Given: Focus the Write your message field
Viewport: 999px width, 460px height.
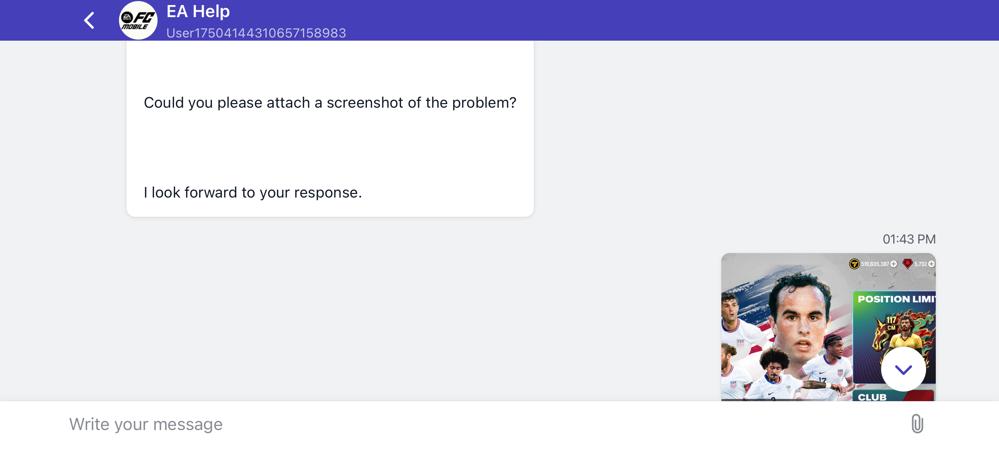Looking at the screenshot, I should tap(465, 424).
